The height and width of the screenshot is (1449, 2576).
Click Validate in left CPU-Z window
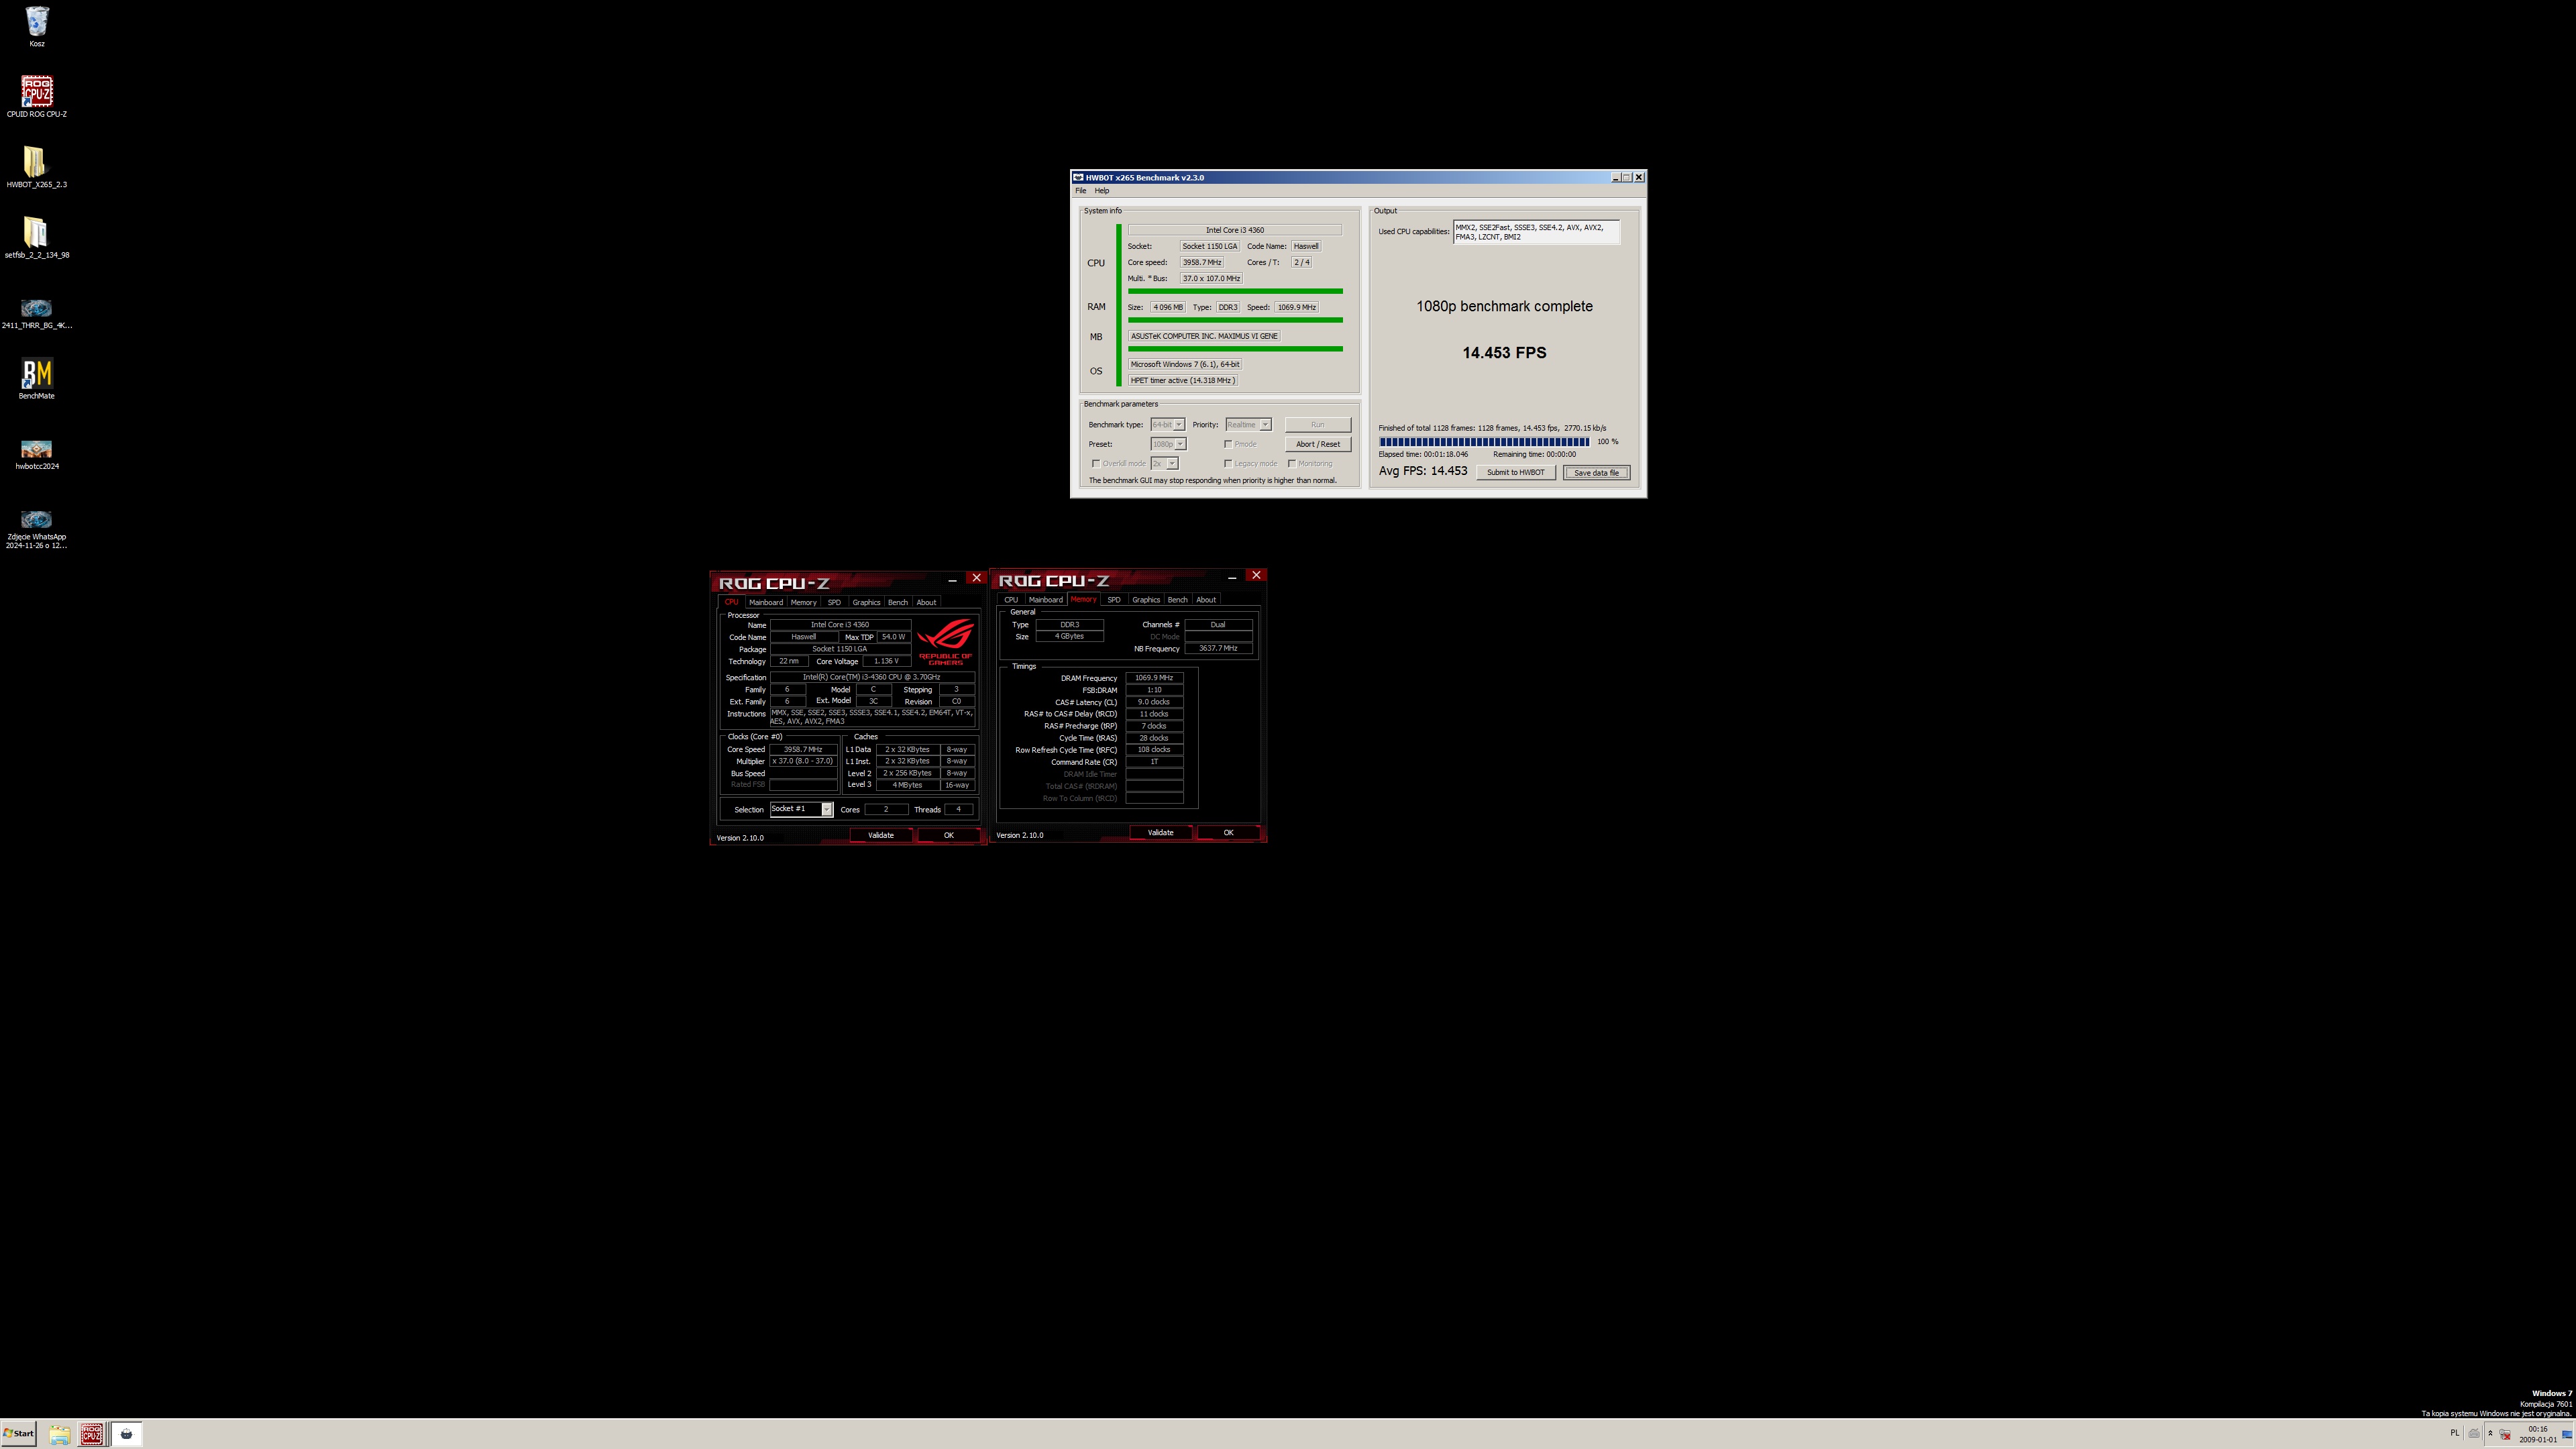[x=881, y=835]
